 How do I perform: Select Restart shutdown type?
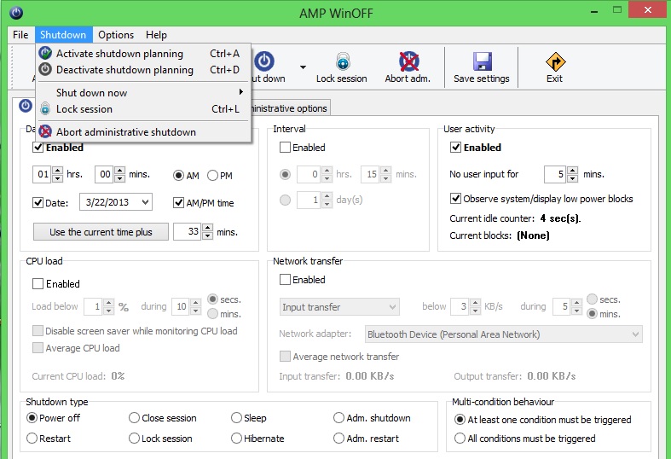pyautogui.click(x=32, y=438)
